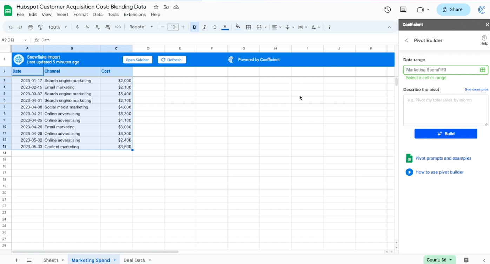Open the fill color picker
Image resolution: width=490 pixels, height=264 pixels.
[238, 27]
